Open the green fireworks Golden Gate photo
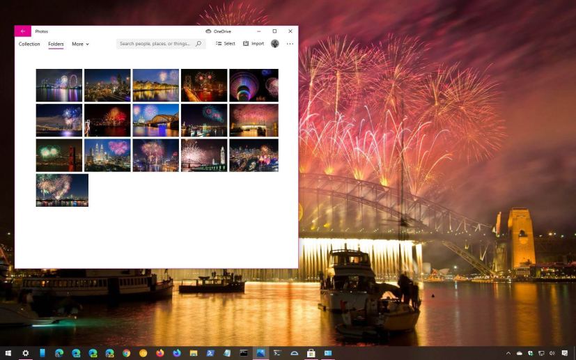 point(59,155)
